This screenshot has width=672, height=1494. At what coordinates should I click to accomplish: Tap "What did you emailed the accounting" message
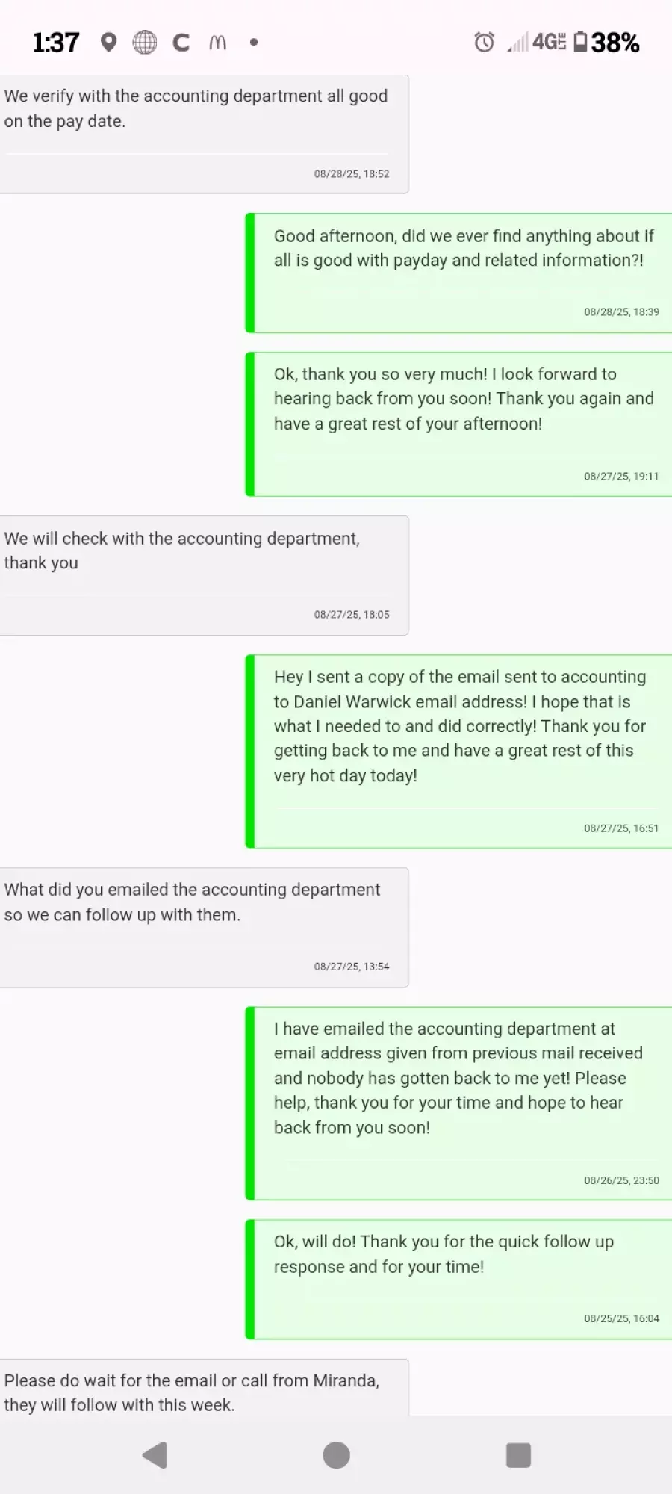click(192, 902)
